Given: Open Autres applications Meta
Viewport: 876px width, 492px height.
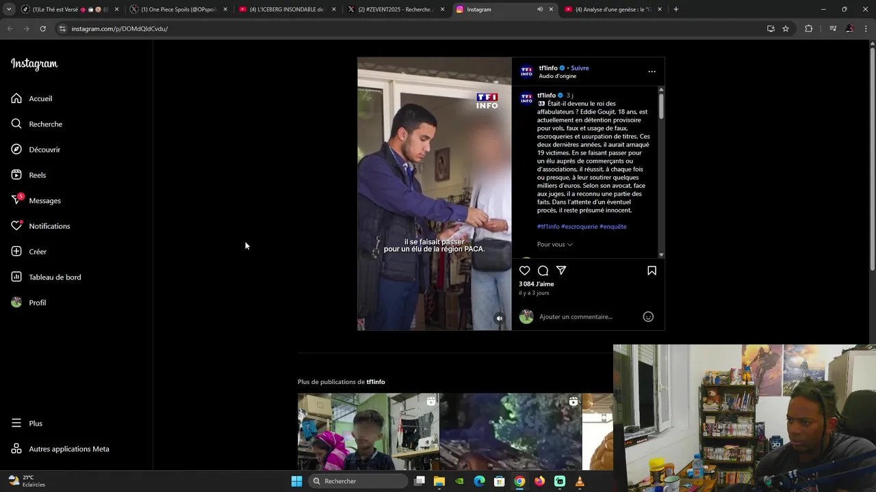Looking at the screenshot, I should [60, 449].
